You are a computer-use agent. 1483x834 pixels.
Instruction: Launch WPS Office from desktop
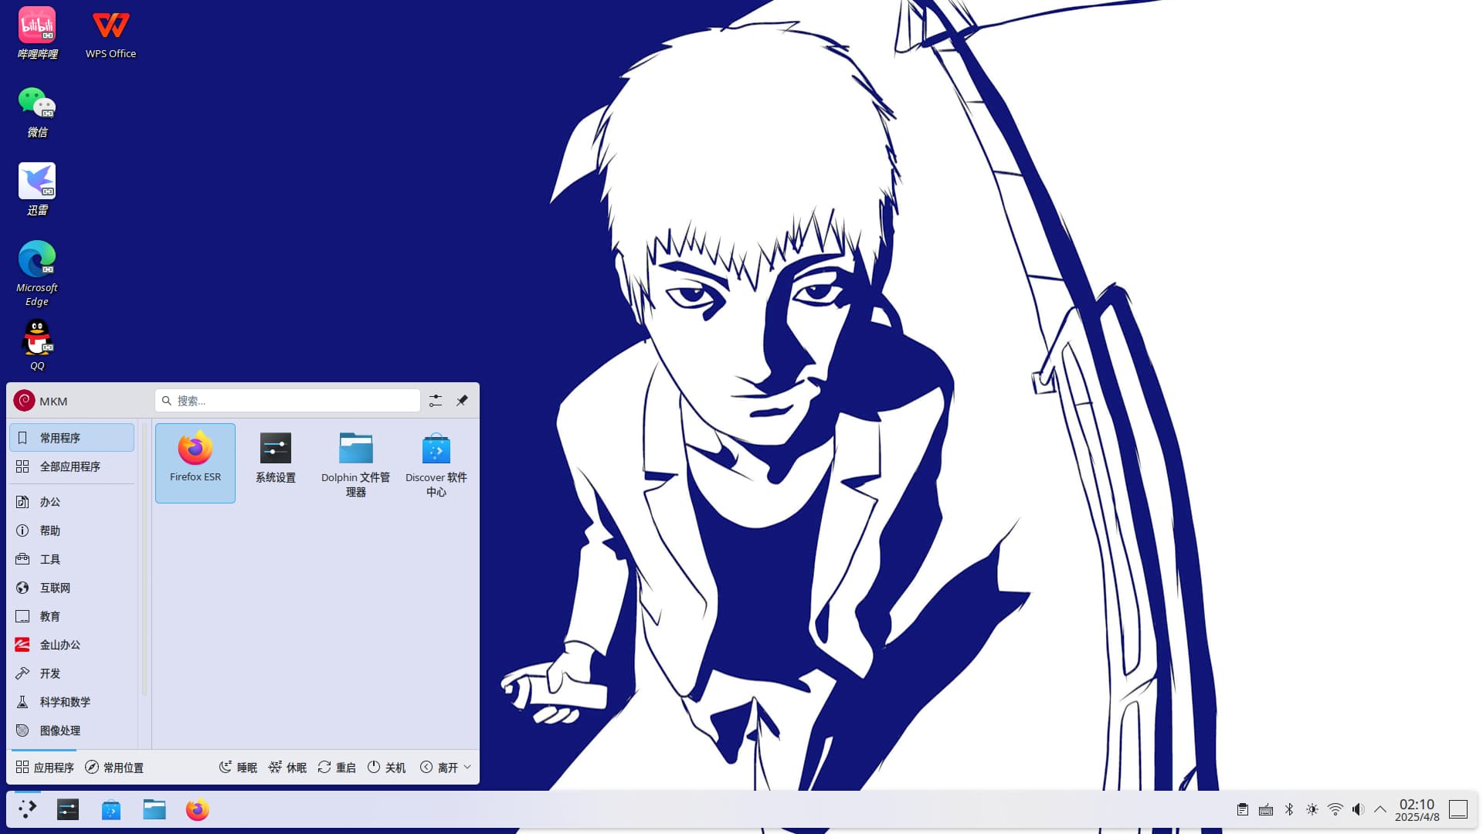110,33
